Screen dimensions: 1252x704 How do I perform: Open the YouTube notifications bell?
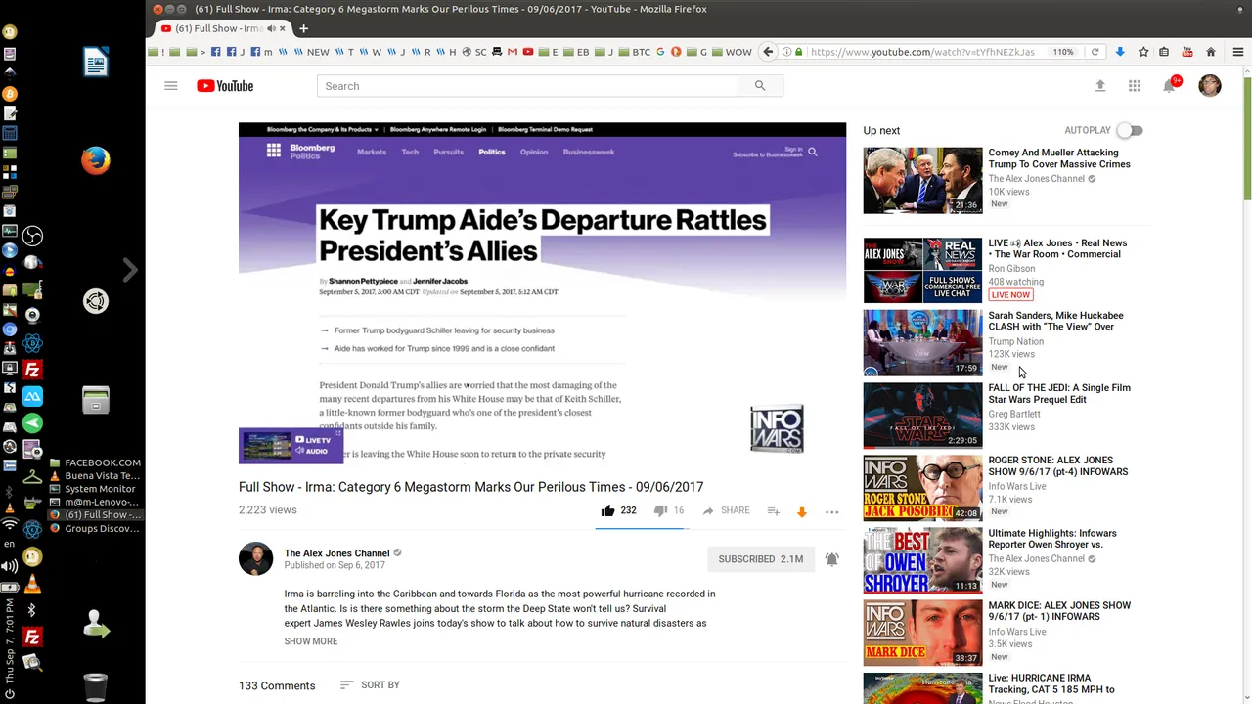tap(1170, 86)
